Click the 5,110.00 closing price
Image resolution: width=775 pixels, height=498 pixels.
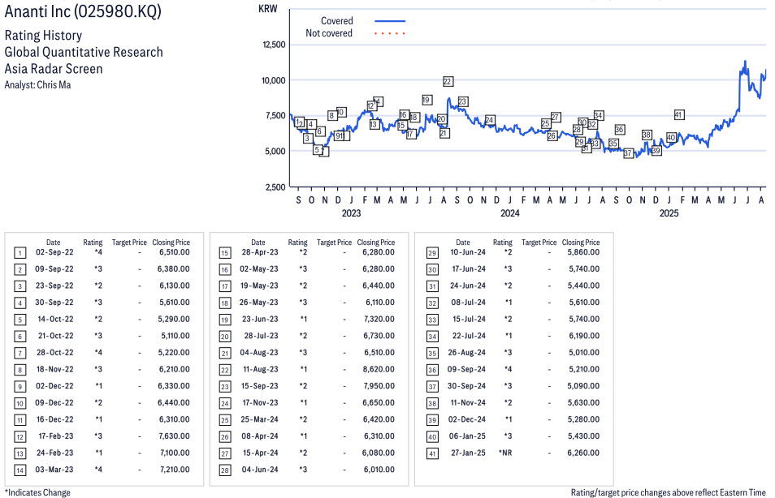pos(175,336)
